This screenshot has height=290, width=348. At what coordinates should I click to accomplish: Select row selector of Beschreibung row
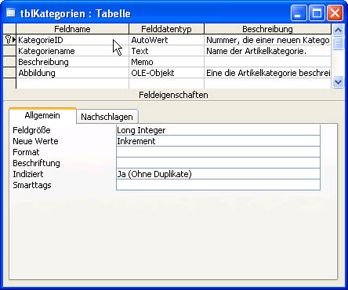pyautogui.click(x=9, y=62)
